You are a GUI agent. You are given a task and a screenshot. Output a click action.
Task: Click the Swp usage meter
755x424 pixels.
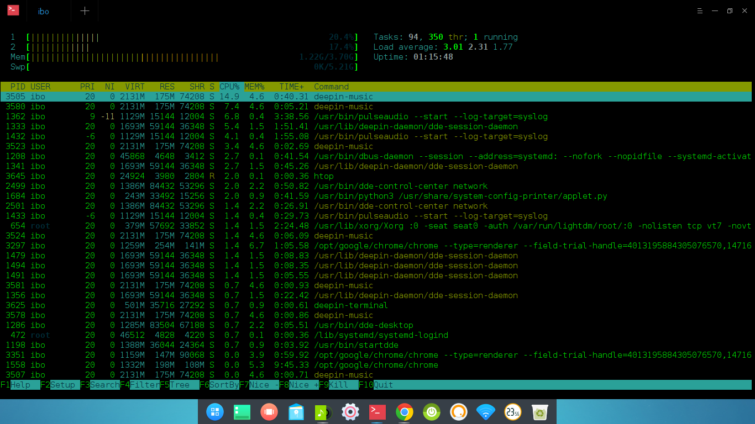192,67
